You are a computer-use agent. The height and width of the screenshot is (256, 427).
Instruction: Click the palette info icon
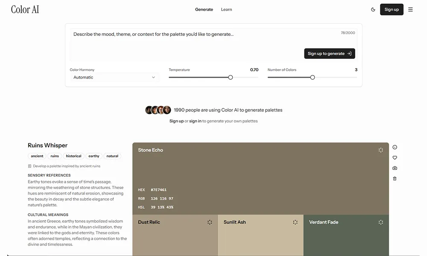coord(395,147)
